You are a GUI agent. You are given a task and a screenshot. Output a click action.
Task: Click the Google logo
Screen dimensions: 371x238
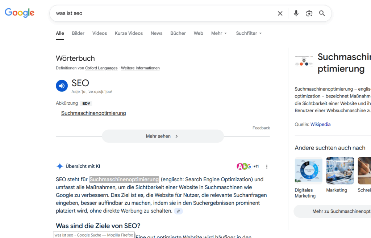point(20,13)
